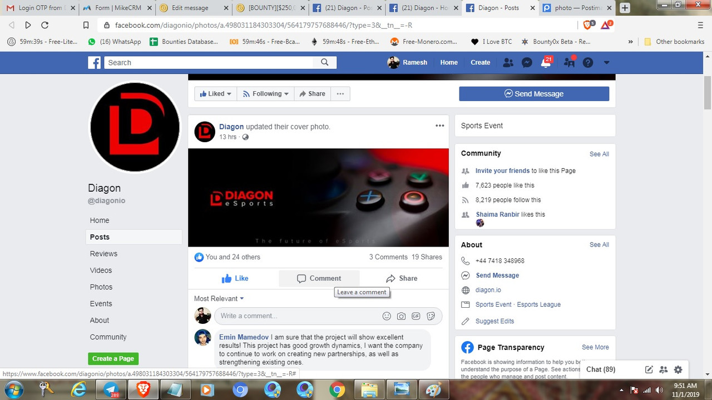
Task: Open the browser hamburger menu
Action: (700, 25)
